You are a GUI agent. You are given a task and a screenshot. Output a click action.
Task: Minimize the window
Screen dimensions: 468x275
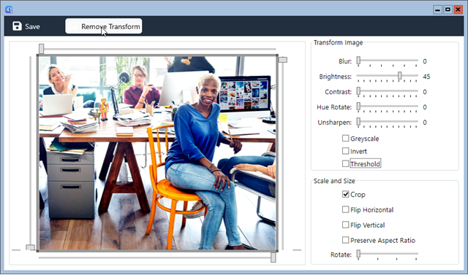(437, 9)
